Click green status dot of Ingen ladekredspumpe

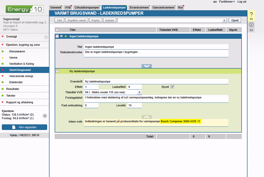coord(66,36)
